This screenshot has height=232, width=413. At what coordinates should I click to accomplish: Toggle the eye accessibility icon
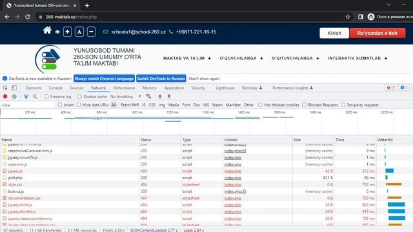(x=57, y=32)
